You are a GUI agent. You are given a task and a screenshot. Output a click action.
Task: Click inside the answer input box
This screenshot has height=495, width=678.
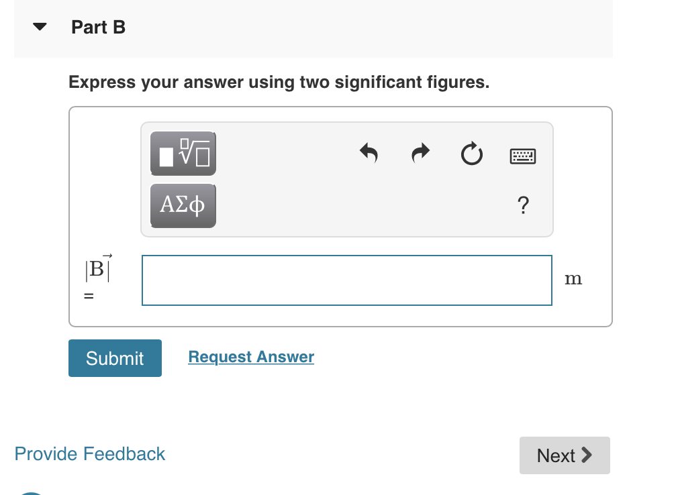point(346,280)
